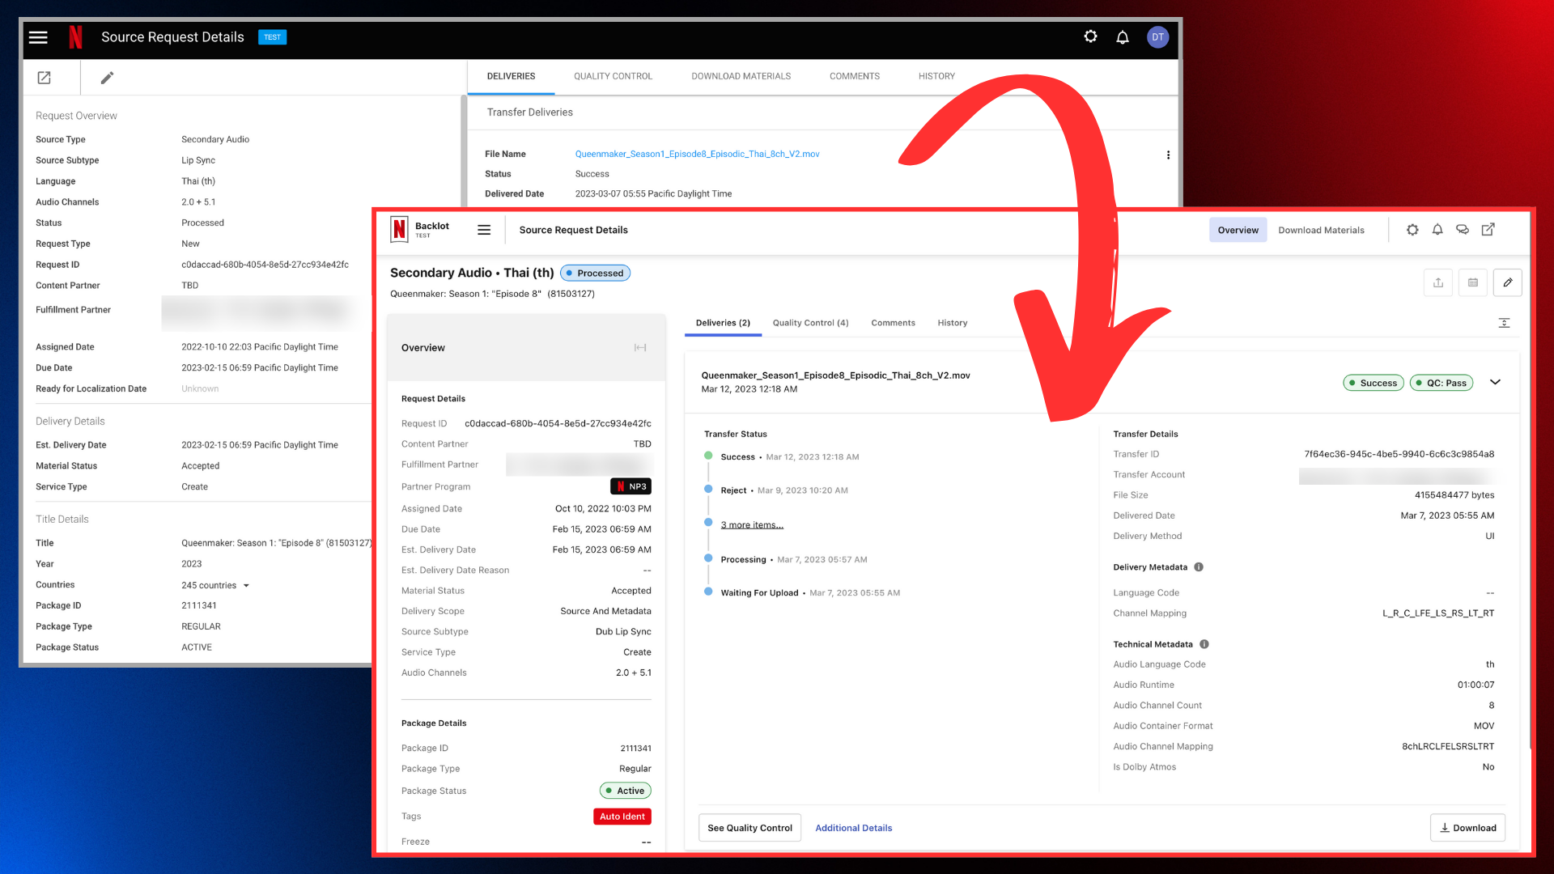Click Channel Mapping value L_R_C_LFE_LS_RS_LT_RT
The height and width of the screenshot is (874, 1554).
[1438, 613]
